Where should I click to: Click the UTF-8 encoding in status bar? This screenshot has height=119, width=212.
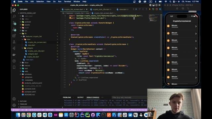coord(115,110)
